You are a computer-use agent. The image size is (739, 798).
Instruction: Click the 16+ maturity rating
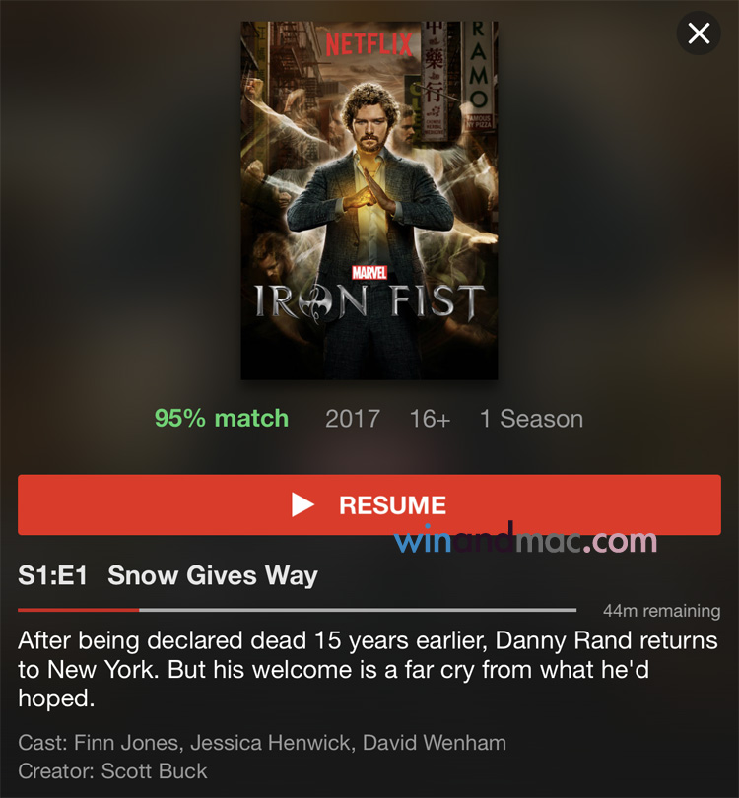(x=430, y=419)
